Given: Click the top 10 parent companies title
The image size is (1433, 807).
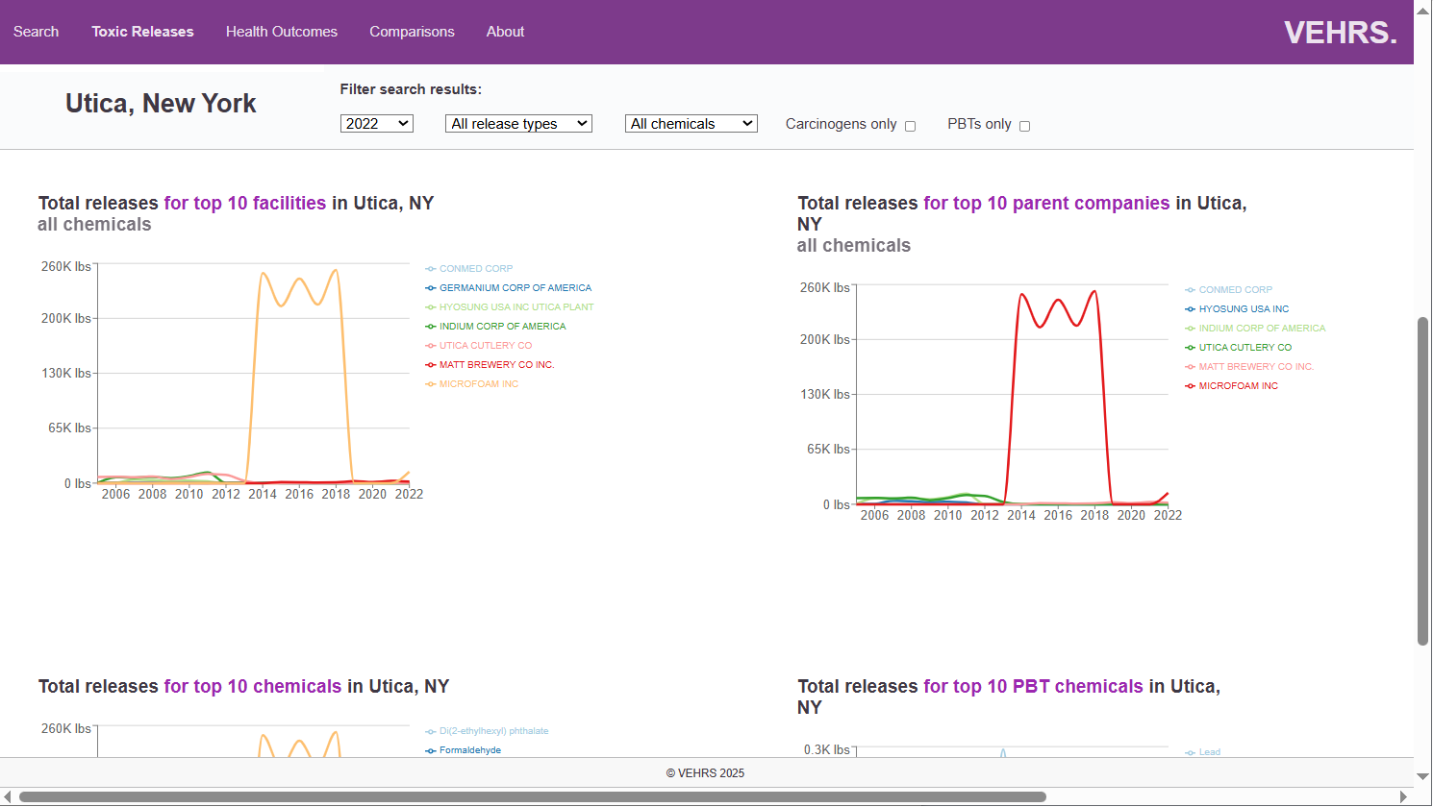Looking at the screenshot, I should [1021, 213].
